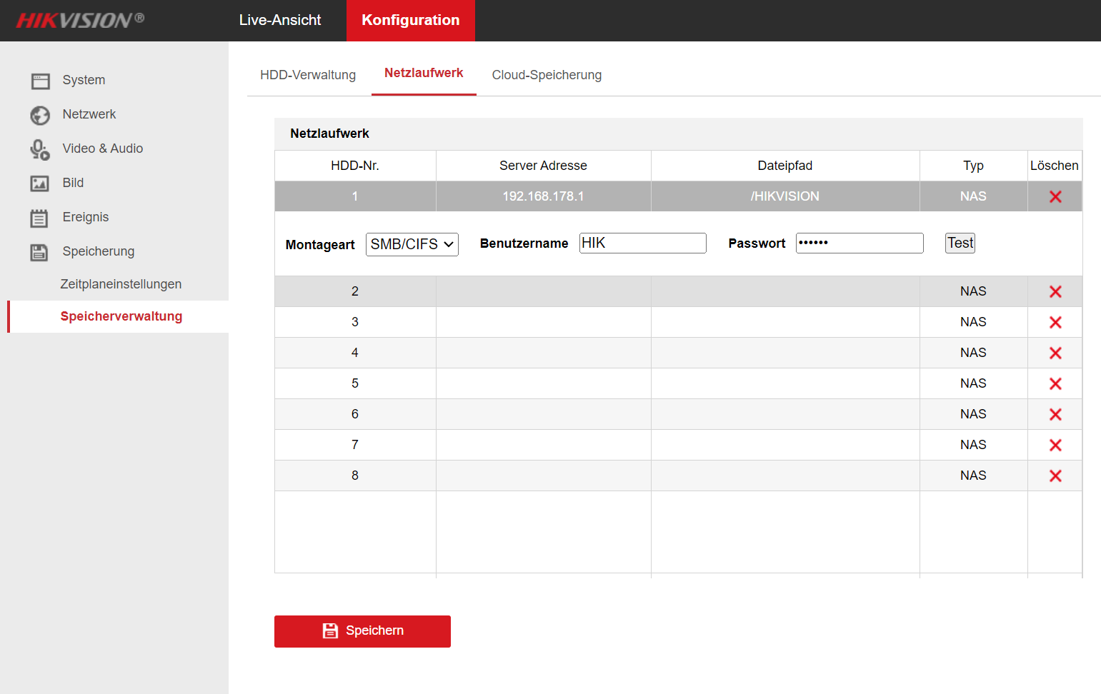
Task: Open Zeitplaneinstellungen in the sidebar
Action: (121, 284)
